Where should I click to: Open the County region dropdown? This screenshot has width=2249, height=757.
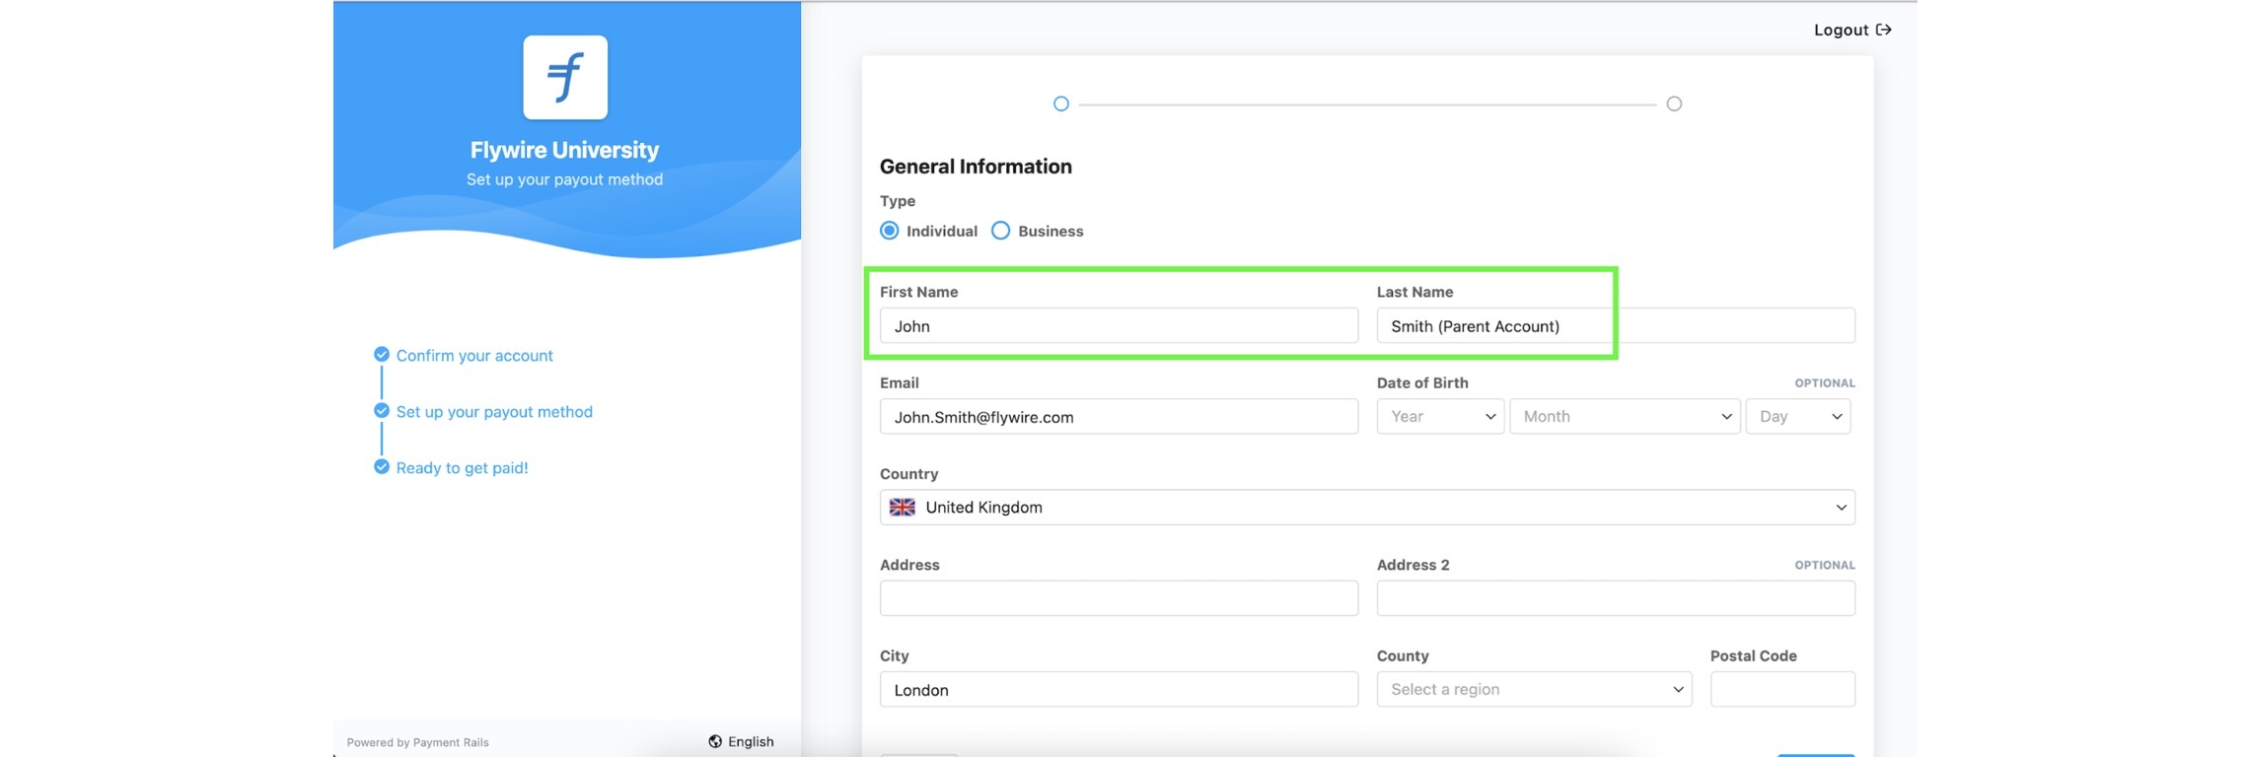[1533, 689]
